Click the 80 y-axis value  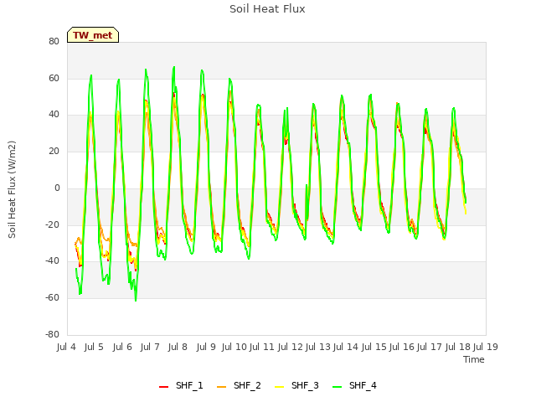pyautogui.click(x=54, y=42)
